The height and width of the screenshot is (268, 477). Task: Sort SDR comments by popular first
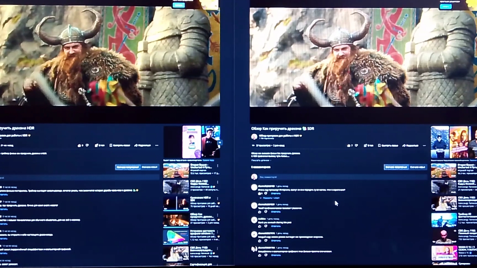pos(396,167)
